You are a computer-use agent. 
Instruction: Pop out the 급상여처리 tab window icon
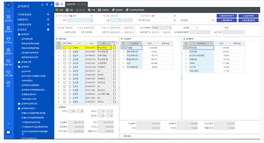pos(82,4)
